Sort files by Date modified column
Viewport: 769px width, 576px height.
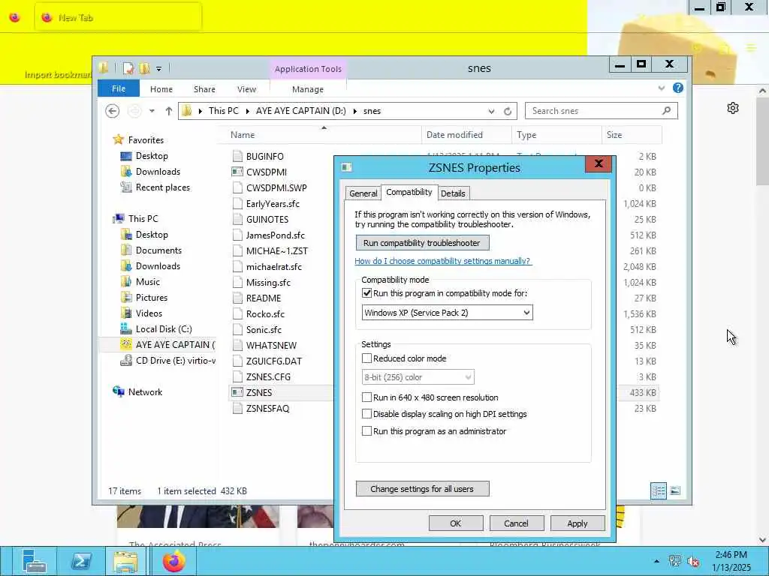(x=466, y=135)
